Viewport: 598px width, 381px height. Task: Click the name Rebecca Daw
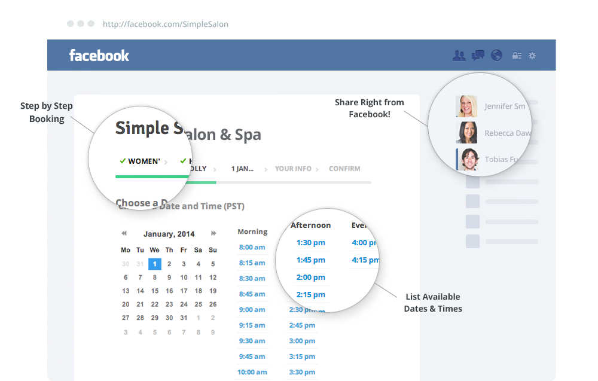(508, 133)
